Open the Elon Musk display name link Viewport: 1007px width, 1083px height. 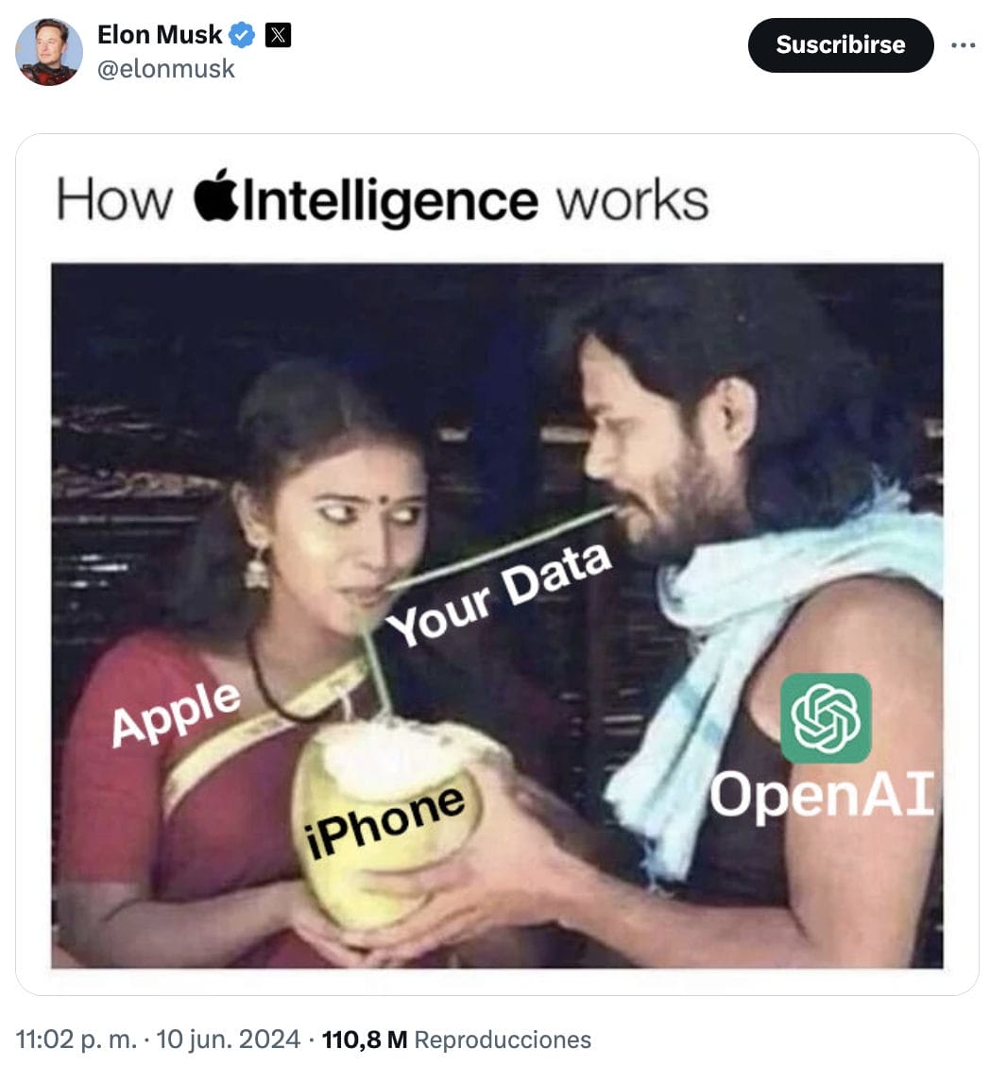click(160, 35)
